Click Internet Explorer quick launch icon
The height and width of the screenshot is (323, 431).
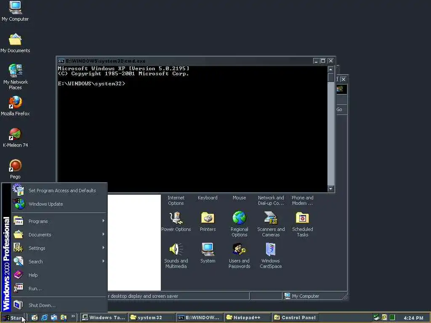click(44, 318)
